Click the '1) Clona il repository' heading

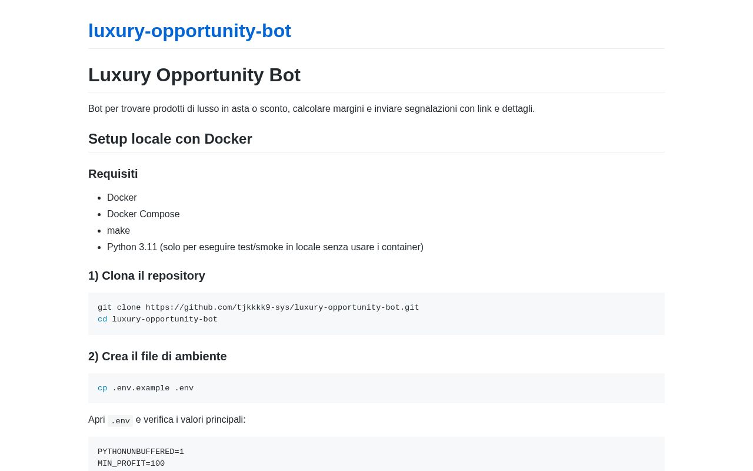tap(146, 276)
